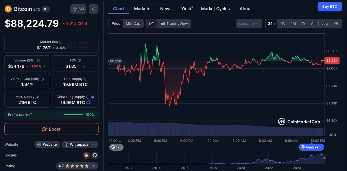Click the share icon near the watchlist star
347x171 pixels.
93,9
